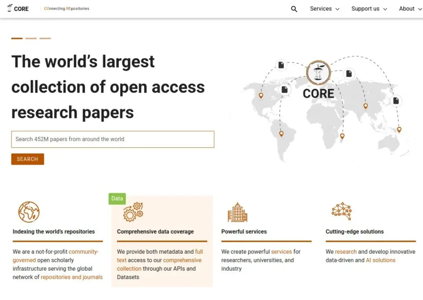Viewport: 423px width, 300px height.
Task: Click the gears icon above Comprehensive data coverage
Action: (x=133, y=212)
